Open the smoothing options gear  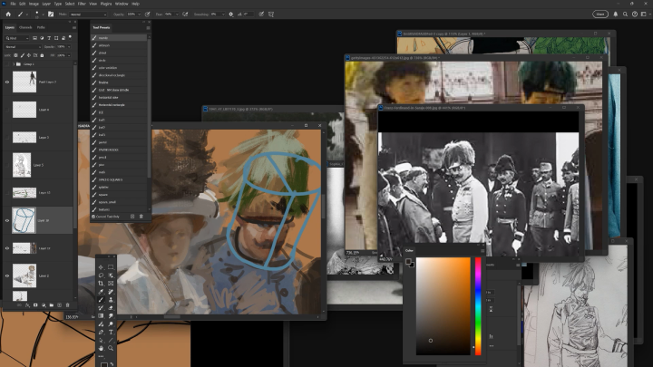coord(231,14)
